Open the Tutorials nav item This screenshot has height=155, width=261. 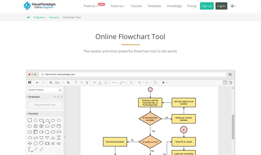click(136, 6)
